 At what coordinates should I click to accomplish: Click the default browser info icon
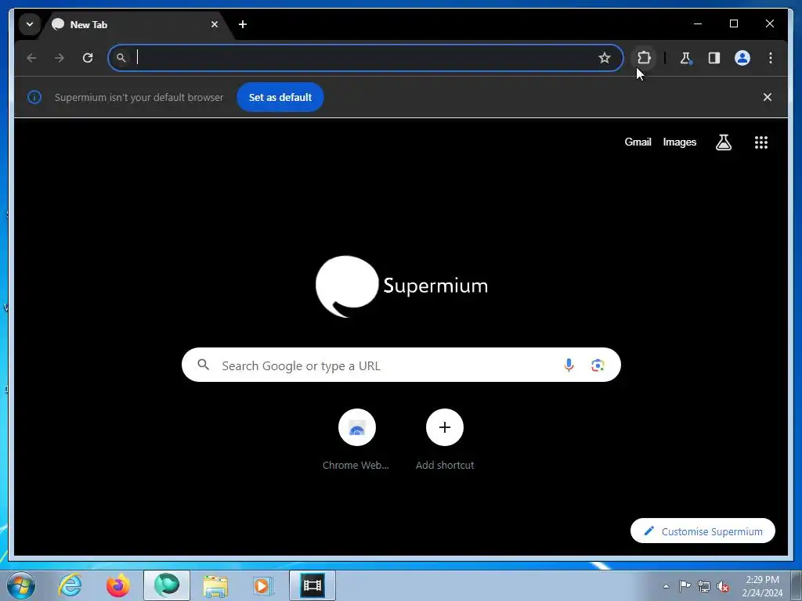34,97
